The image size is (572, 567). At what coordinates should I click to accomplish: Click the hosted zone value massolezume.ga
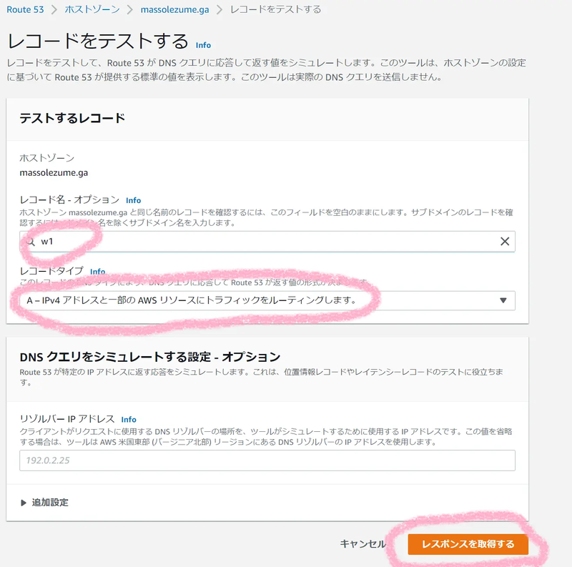coord(54,172)
